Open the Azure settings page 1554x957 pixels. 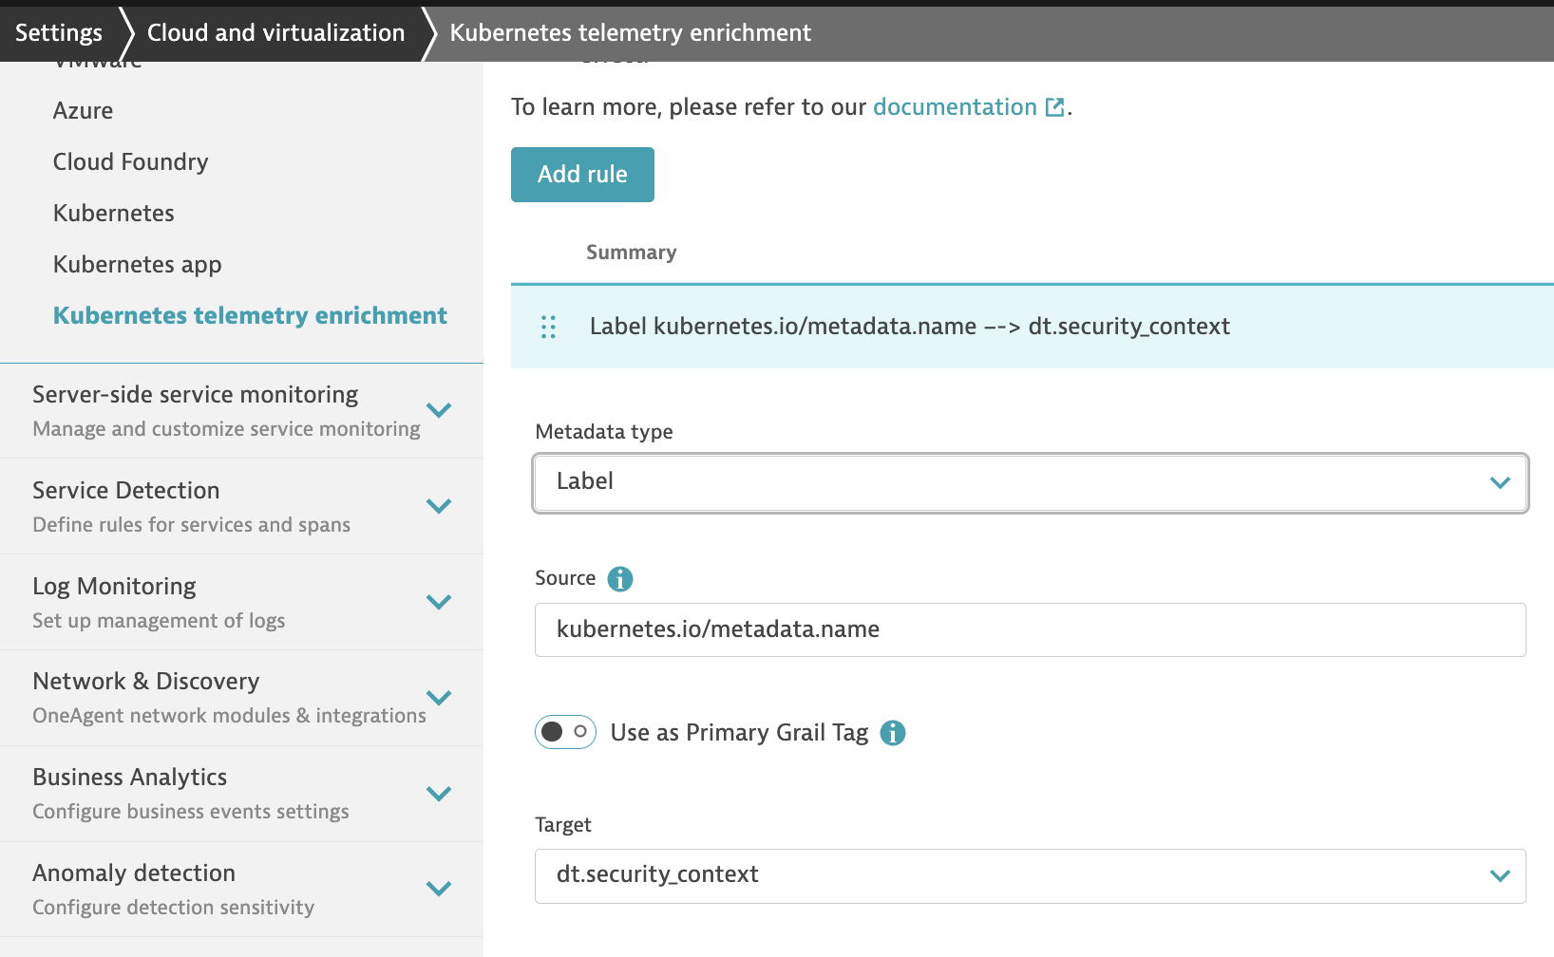[83, 111]
